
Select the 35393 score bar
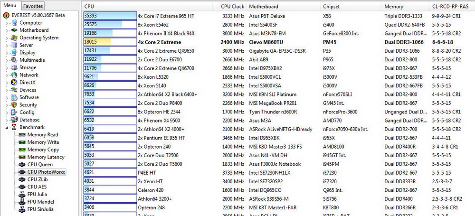(x=110, y=16)
